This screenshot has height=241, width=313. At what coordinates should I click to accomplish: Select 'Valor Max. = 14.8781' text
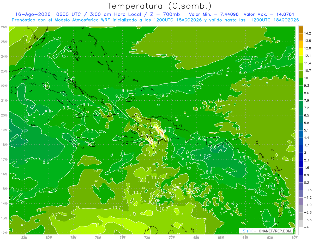269,14
